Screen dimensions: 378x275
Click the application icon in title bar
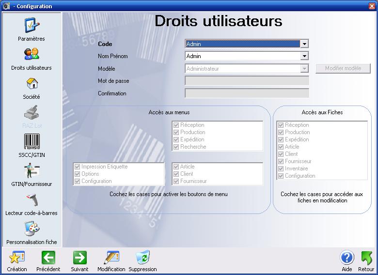point(6,6)
